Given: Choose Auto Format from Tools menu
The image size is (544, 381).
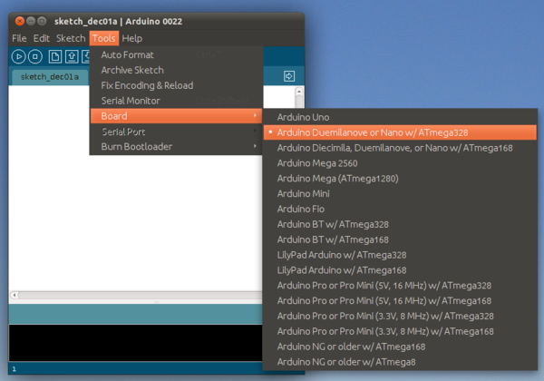Looking at the screenshot, I should pyautogui.click(x=176, y=54).
